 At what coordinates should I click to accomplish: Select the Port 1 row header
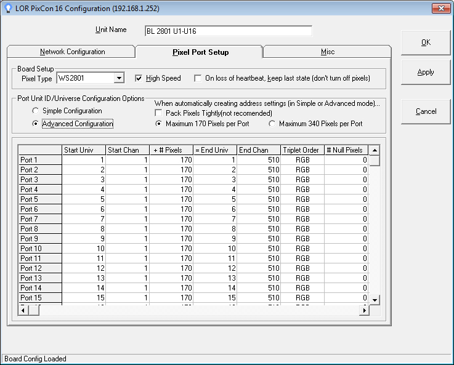point(40,160)
